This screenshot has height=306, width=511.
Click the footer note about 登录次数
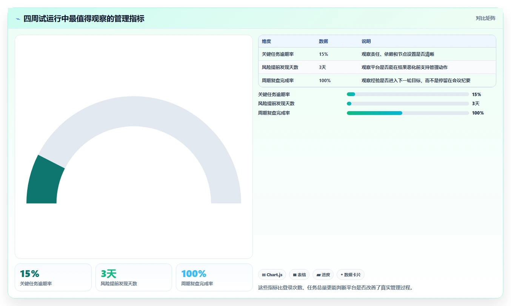point(336,288)
